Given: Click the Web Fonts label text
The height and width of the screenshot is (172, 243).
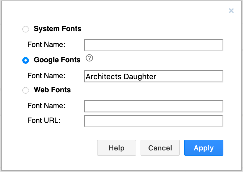Looking at the screenshot, I should [52, 90].
